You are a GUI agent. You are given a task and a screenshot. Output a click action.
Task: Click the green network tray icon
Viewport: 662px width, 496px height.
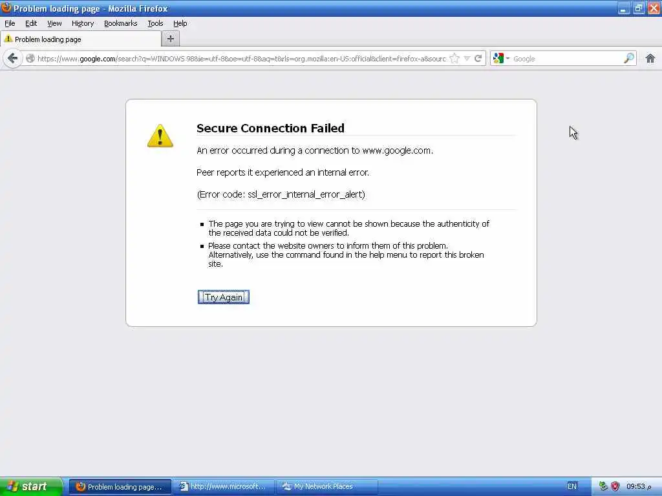tap(603, 486)
